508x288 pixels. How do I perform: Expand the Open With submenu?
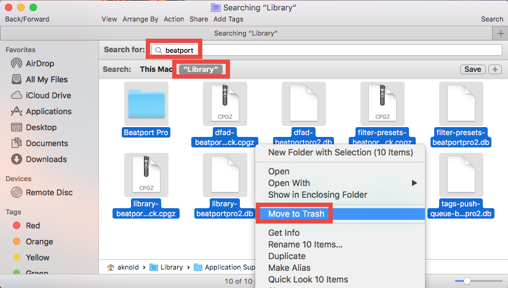(x=414, y=183)
